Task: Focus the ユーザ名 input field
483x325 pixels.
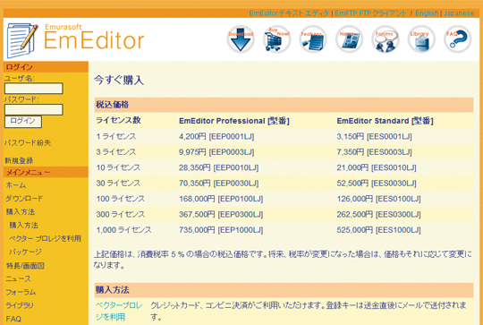Action: [34, 89]
